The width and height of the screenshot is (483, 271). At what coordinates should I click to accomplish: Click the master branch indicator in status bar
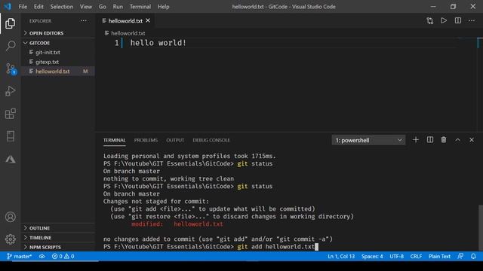[x=20, y=256]
